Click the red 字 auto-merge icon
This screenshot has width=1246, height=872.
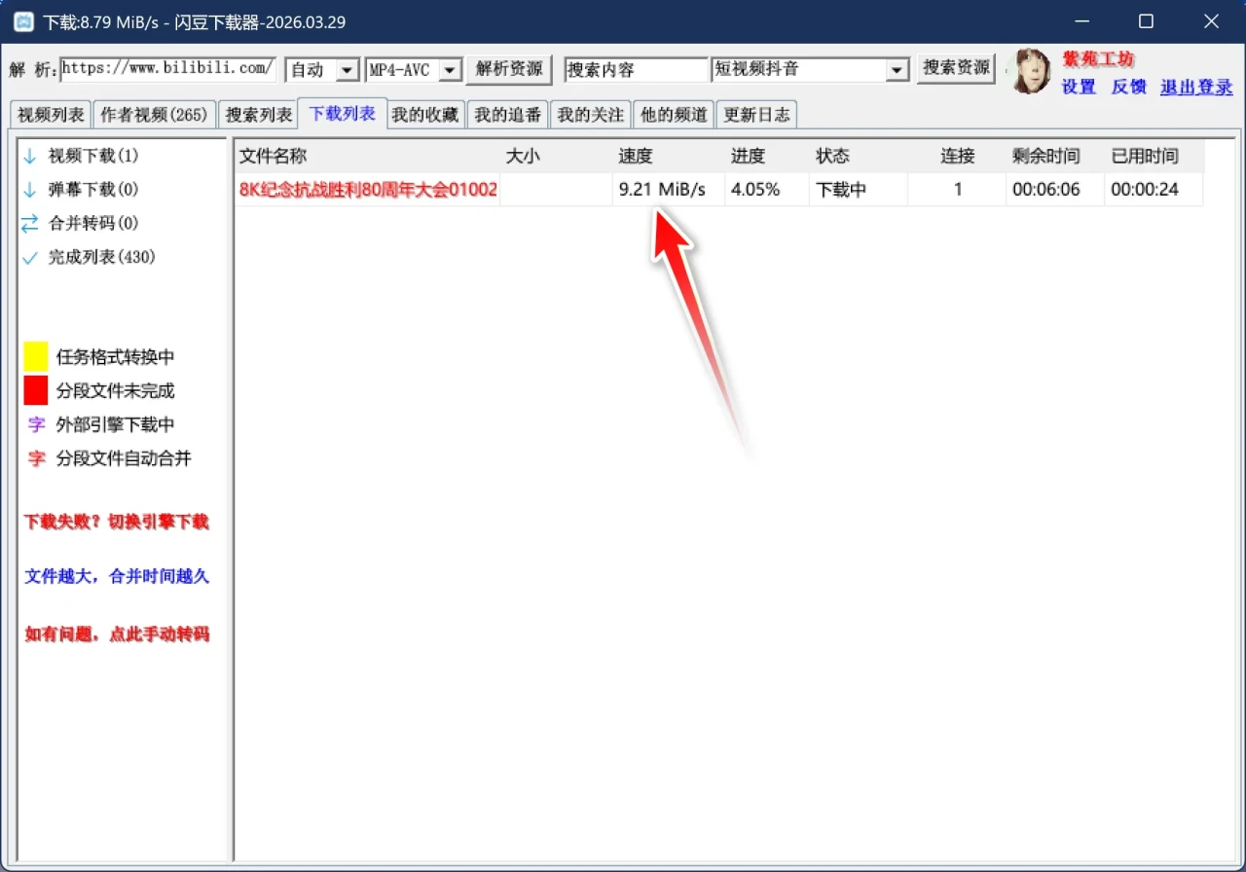click(36, 458)
